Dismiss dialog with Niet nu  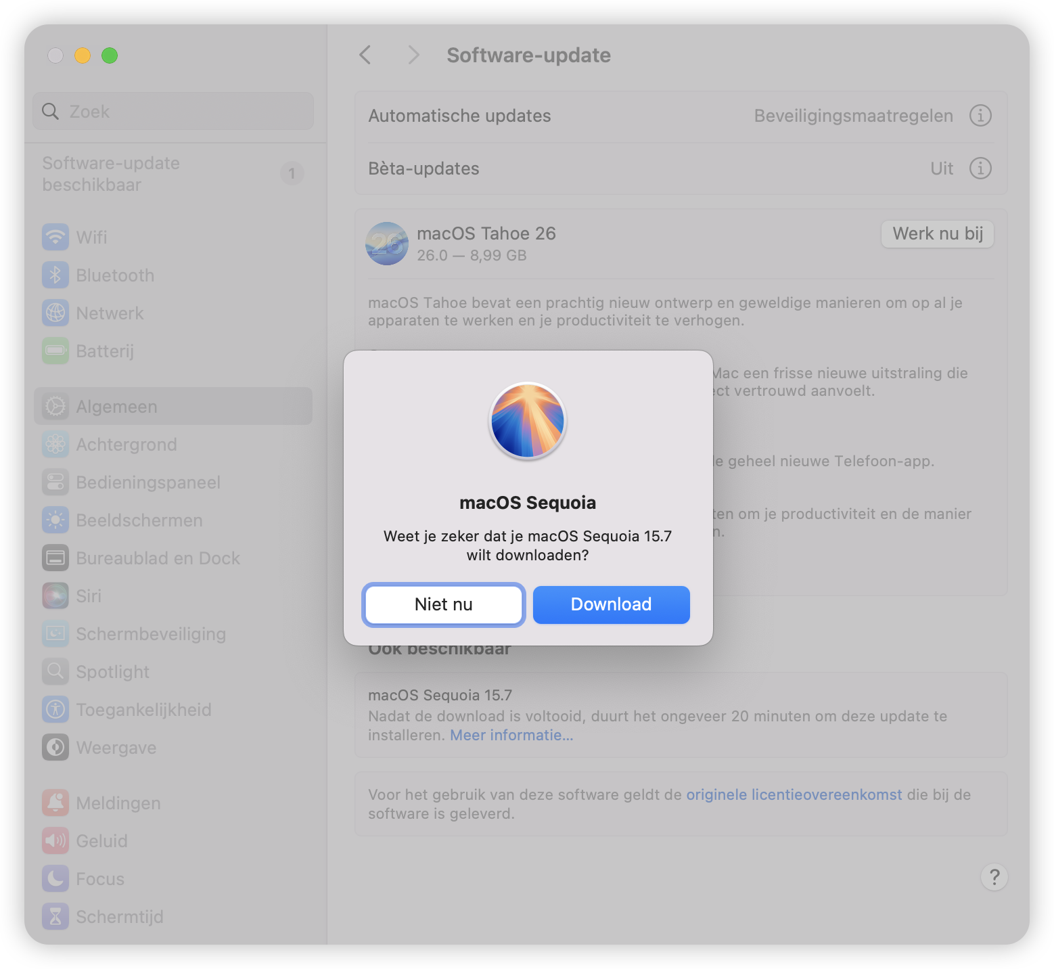(444, 604)
